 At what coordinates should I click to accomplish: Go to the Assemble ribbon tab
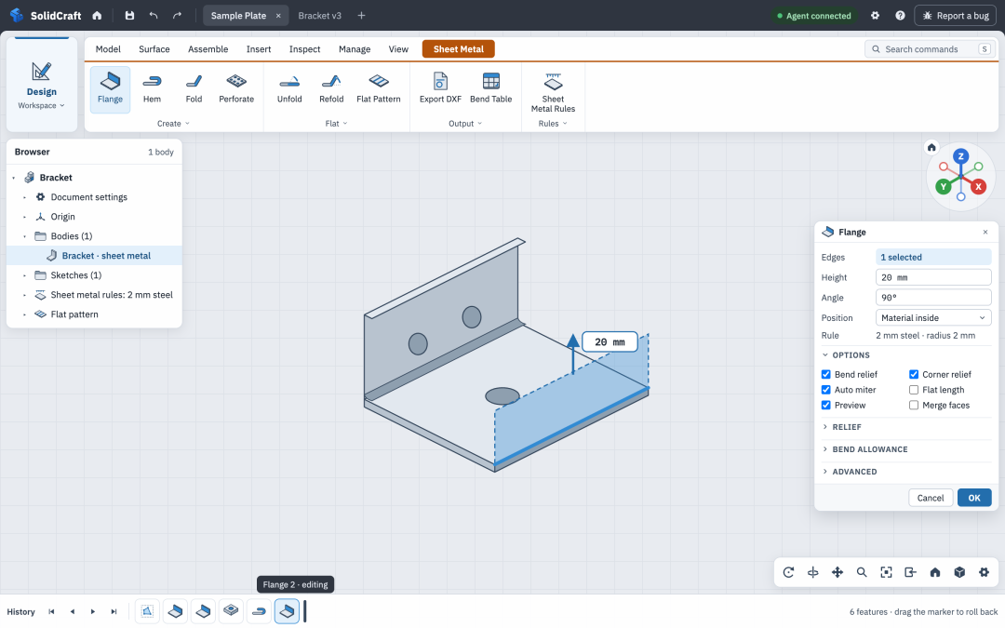pos(208,49)
